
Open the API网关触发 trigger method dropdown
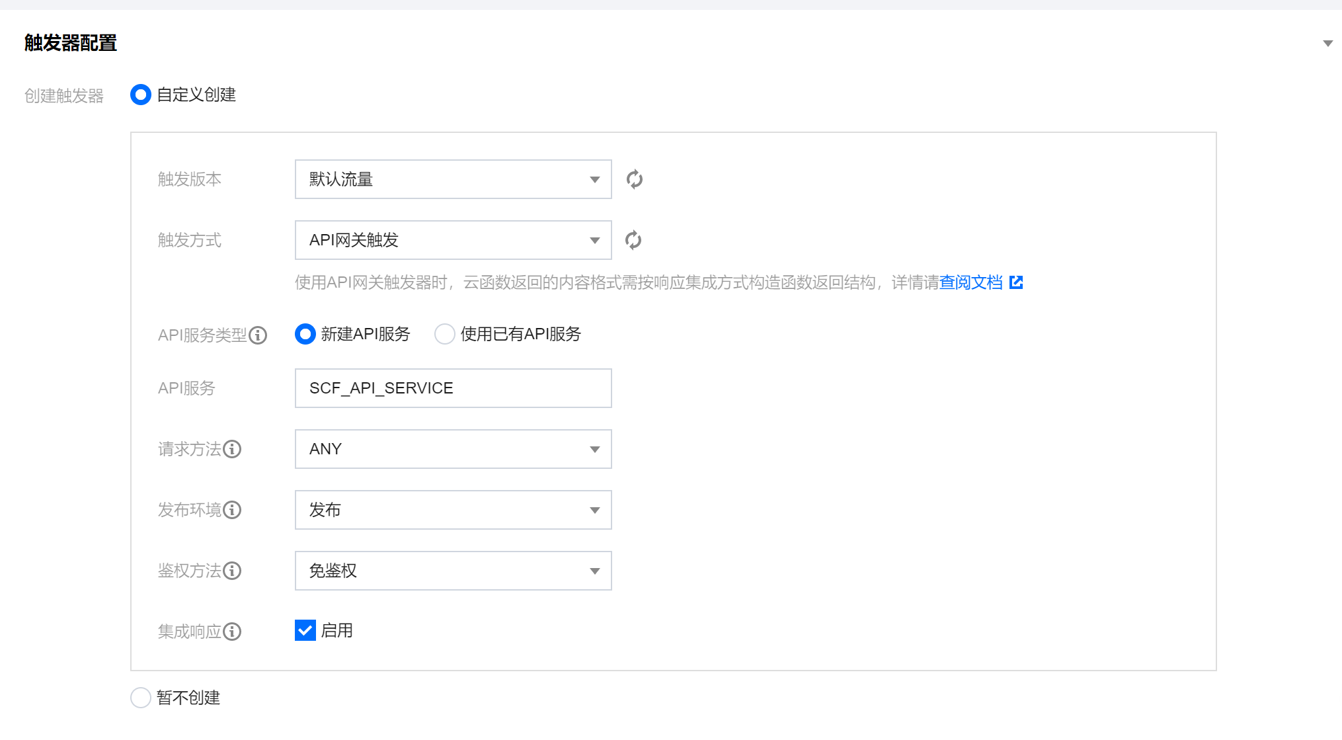(x=453, y=240)
